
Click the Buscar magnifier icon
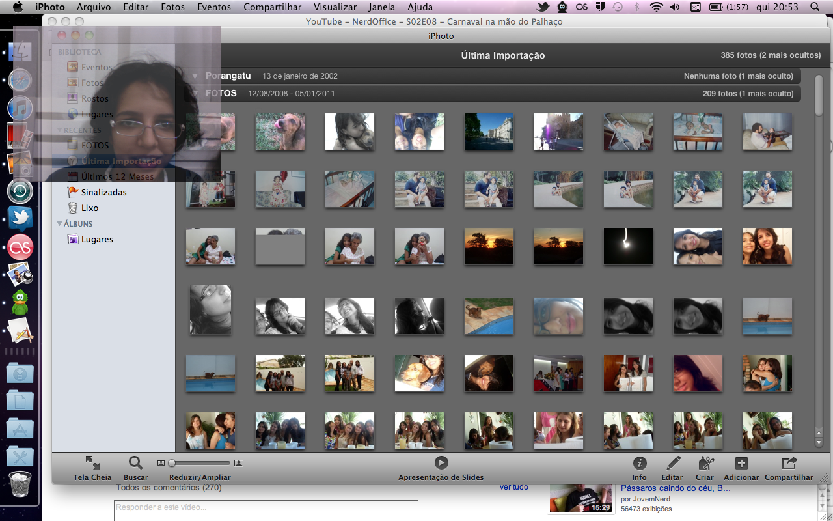coord(135,463)
